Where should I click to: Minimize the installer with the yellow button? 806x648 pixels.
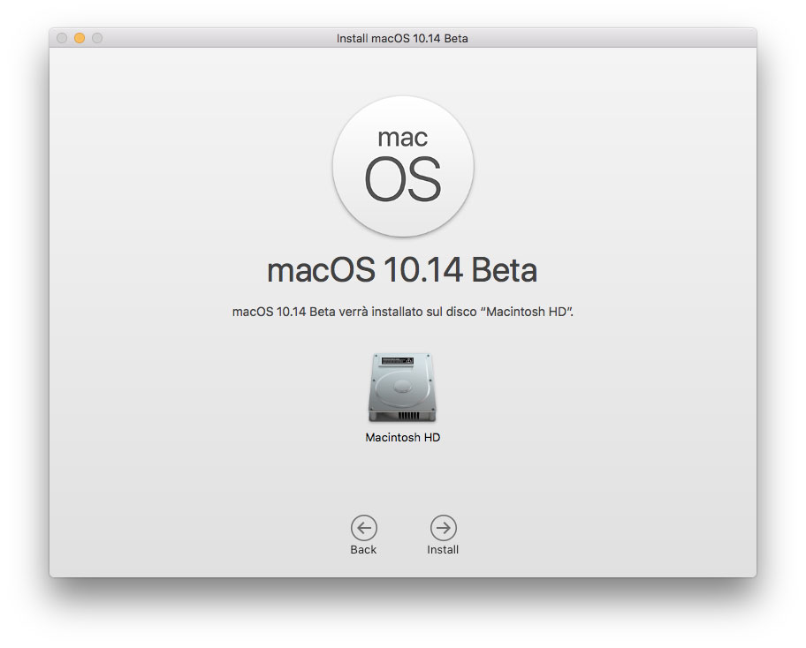[80, 38]
